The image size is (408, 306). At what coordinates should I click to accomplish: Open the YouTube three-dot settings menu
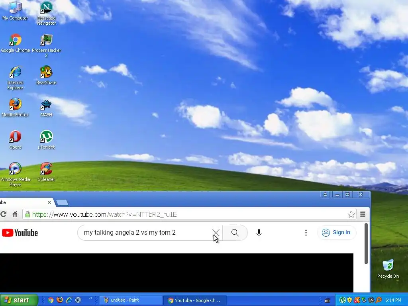coord(306,233)
